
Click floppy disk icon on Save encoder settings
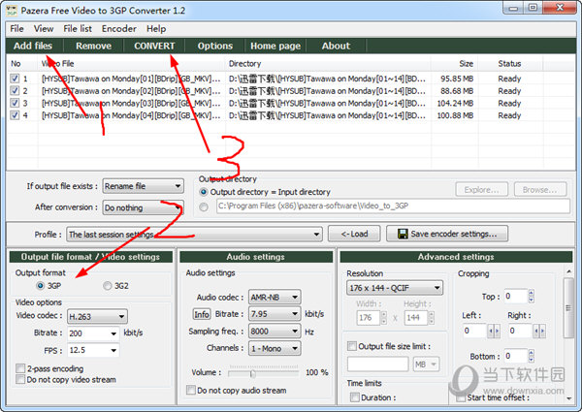coord(403,234)
